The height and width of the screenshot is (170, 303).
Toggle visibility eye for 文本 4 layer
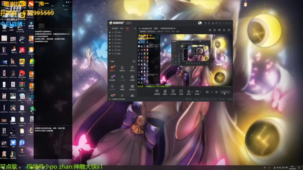point(110,43)
